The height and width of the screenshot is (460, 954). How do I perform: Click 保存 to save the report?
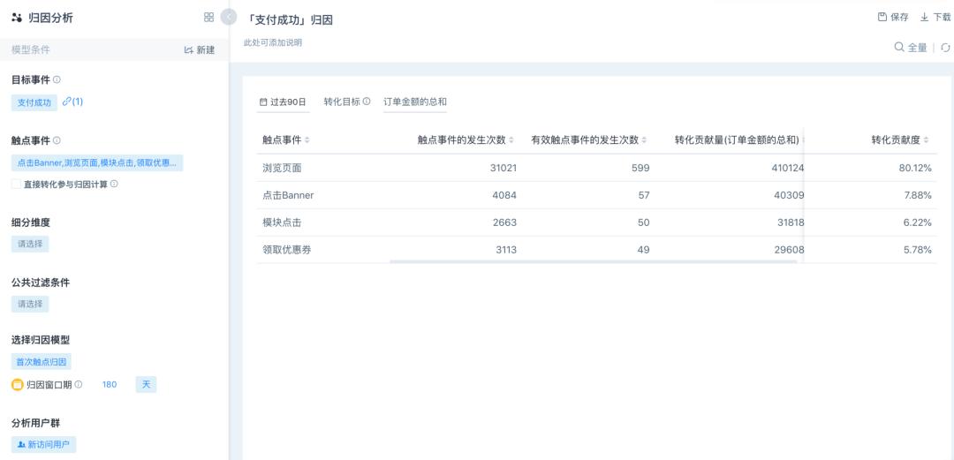(893, 17)
